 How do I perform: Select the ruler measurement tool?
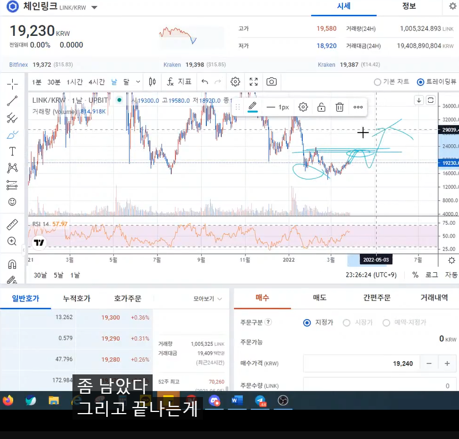pos(12,224)
